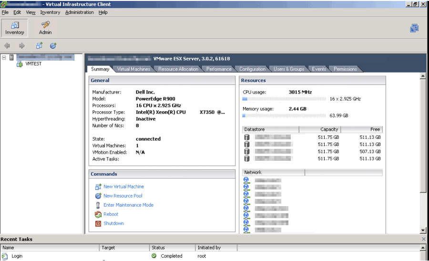Click the Forward navigation arrow
Viewport: 429px width, 261px height.
coord(22,46)
